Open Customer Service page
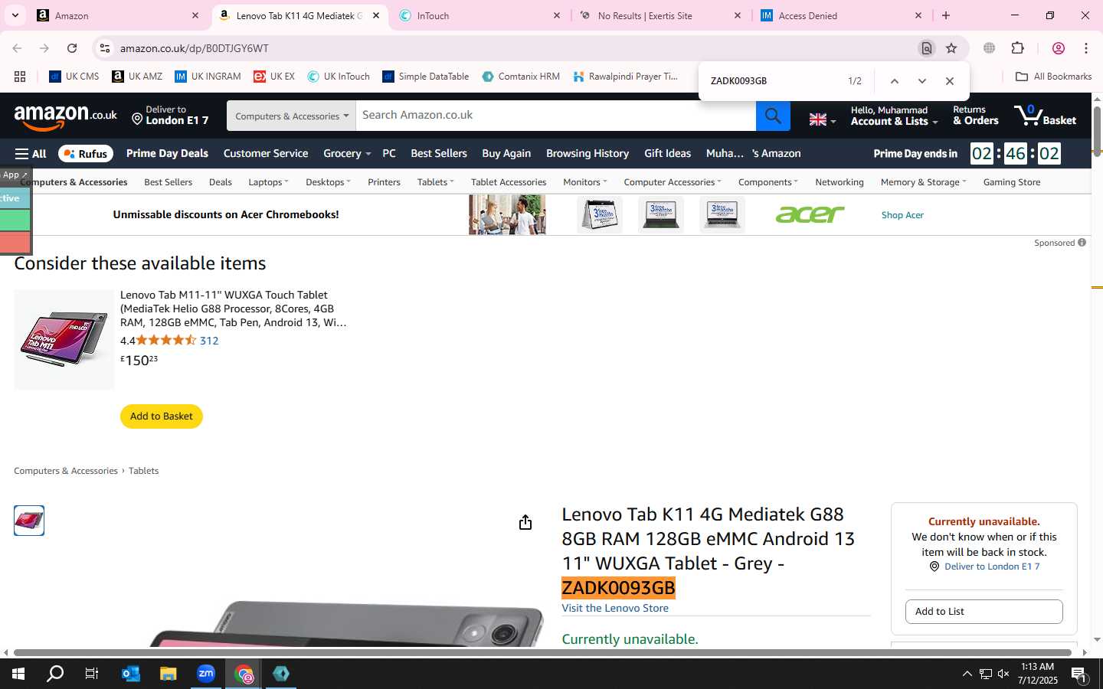Image resolution: width=1103 pixels, height=689 pixels. click(266, 154)
